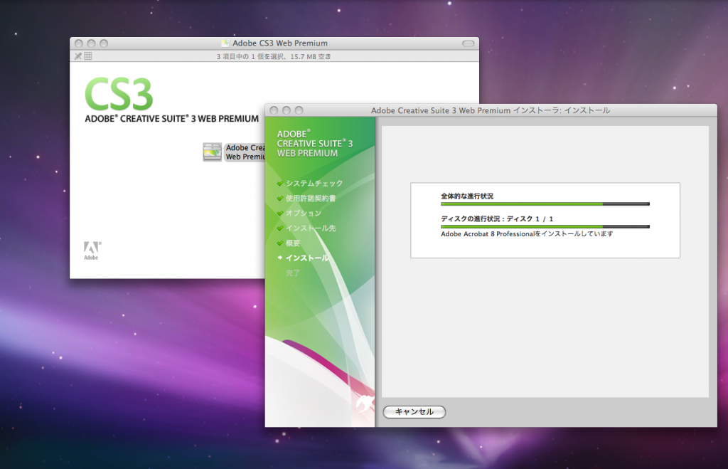Click the arrow marker beside the current インストール step
728x469 pixels.
[280, 258]
